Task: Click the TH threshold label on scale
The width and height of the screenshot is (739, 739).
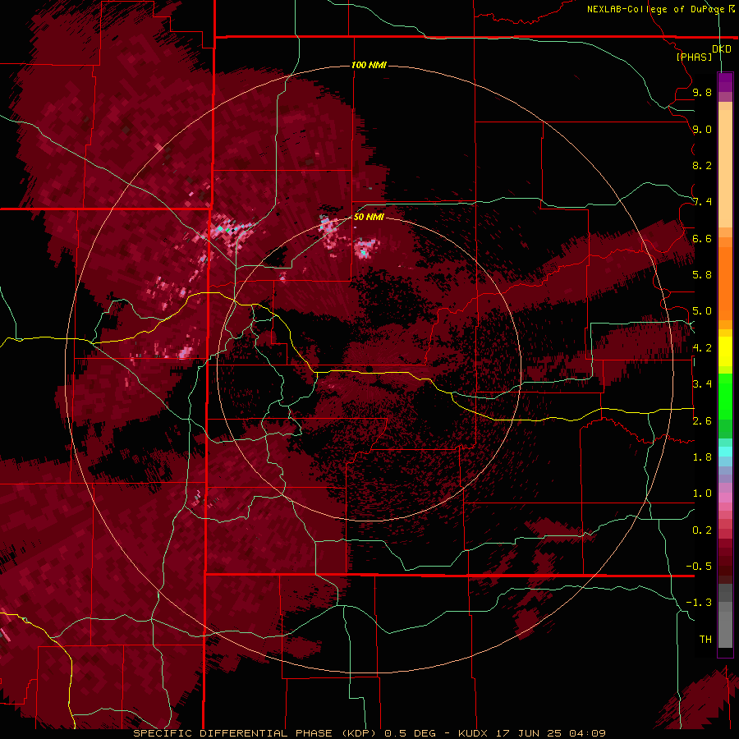Action: [705, 640]
